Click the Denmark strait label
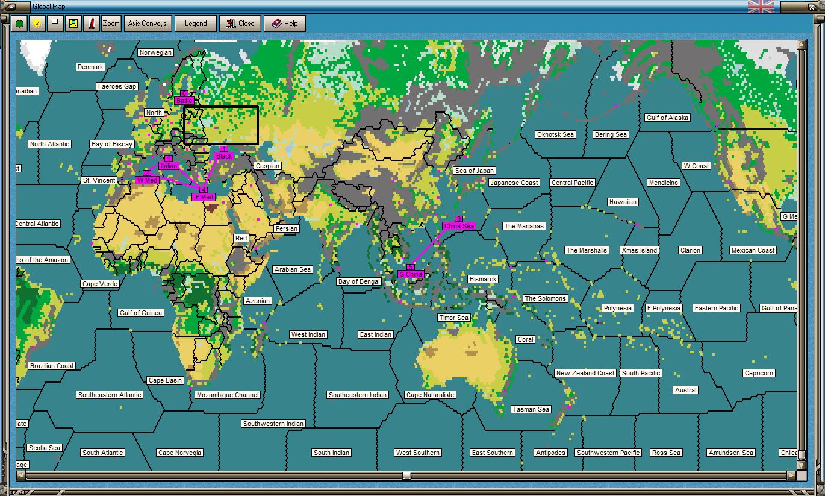Screen dimensions: 825x496 91,67
